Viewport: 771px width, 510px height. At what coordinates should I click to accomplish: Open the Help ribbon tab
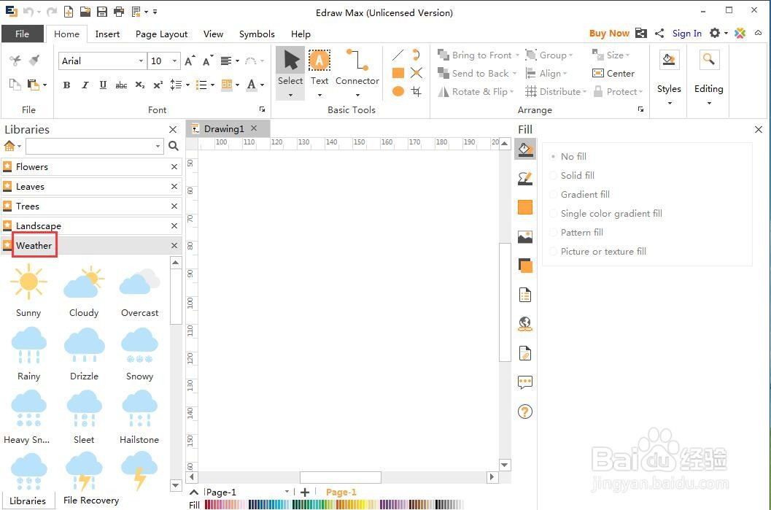click(301, 34)
